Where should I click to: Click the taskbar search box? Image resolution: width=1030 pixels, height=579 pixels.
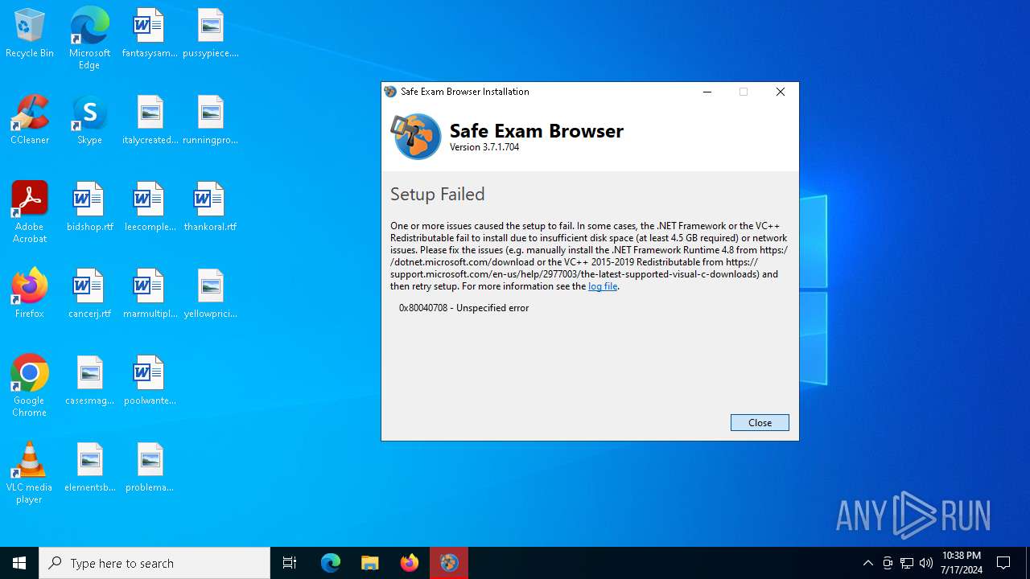154,563
